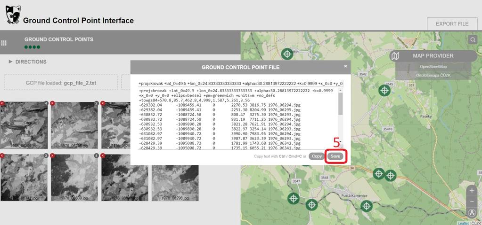Click the scrollbar thumb in the GCP text area

(x=340, y=104)
